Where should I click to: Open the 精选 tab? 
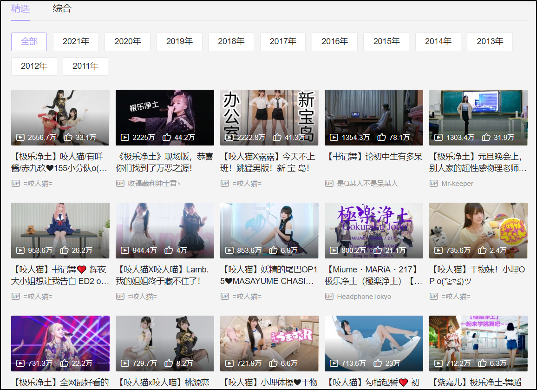point(20,9)
